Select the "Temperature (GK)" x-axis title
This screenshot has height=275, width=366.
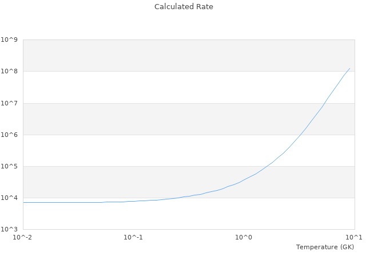tap(325, 247)
